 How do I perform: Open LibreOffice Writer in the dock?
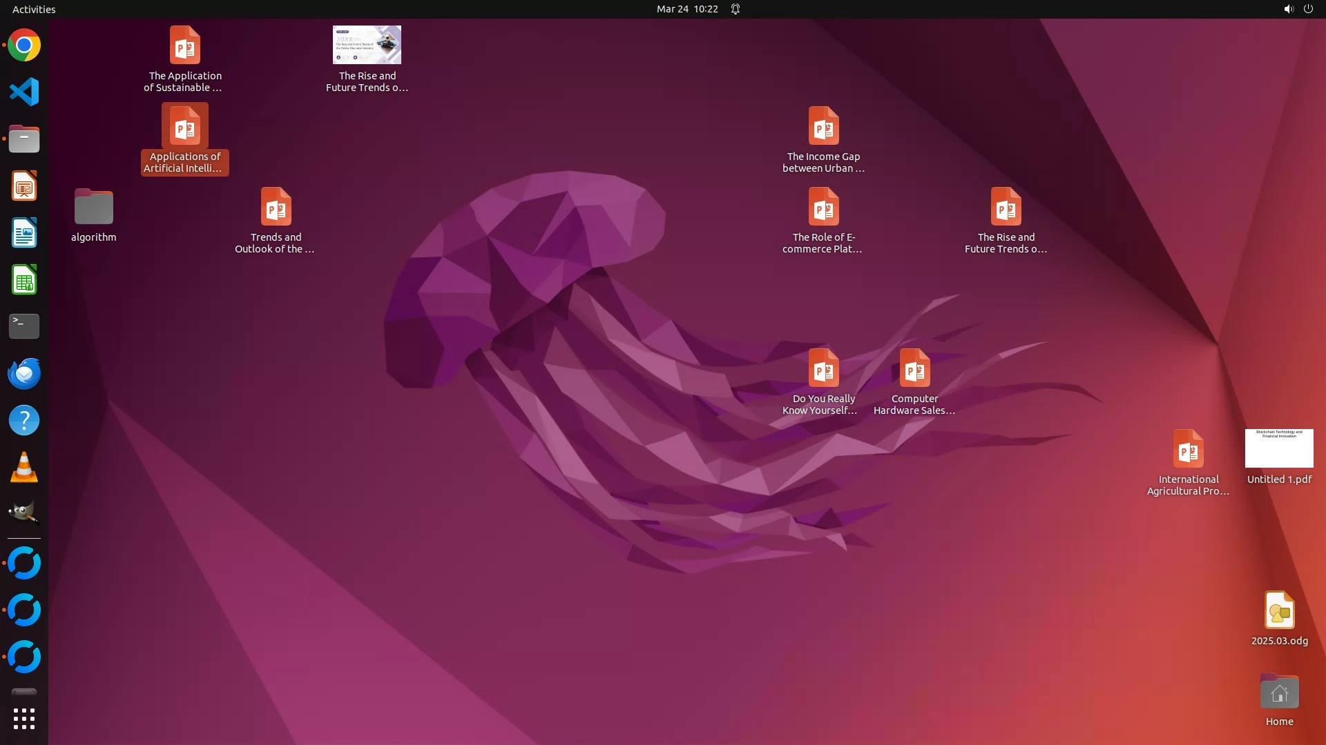[x=24, y=233]
